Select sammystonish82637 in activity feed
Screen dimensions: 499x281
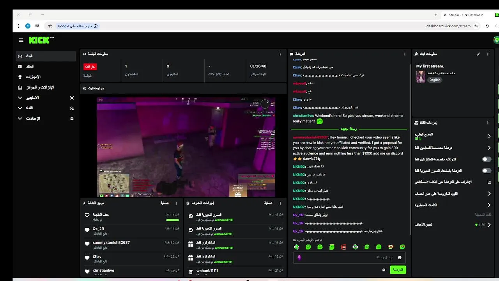click(111, 243)
